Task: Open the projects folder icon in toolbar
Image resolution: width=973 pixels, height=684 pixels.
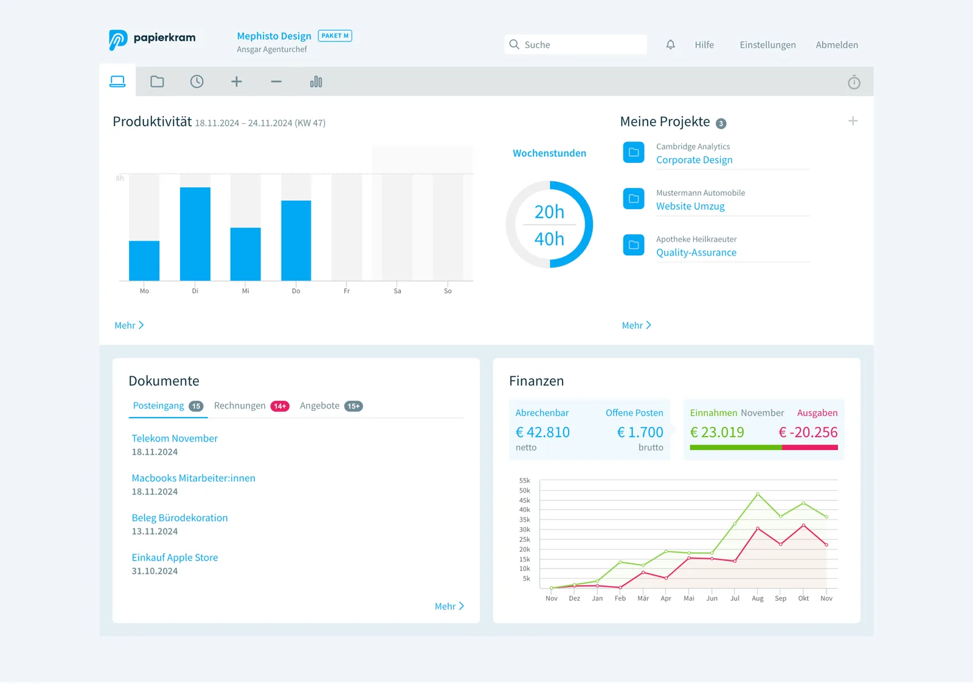Action: pyautogui.click(x=158, y=81)
